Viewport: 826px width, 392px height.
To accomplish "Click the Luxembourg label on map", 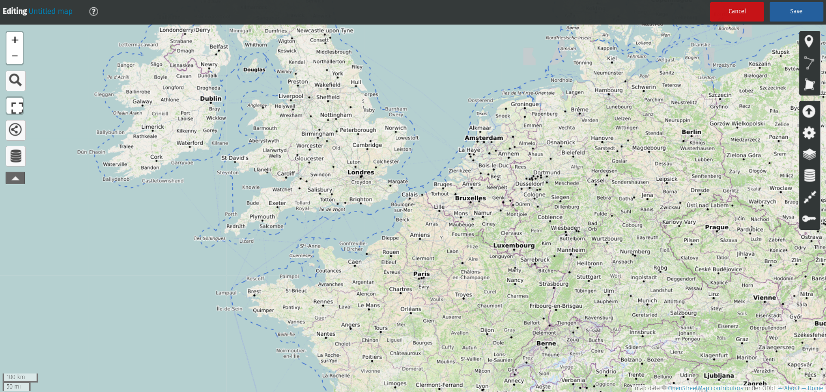I will click(x=514, y=245).
